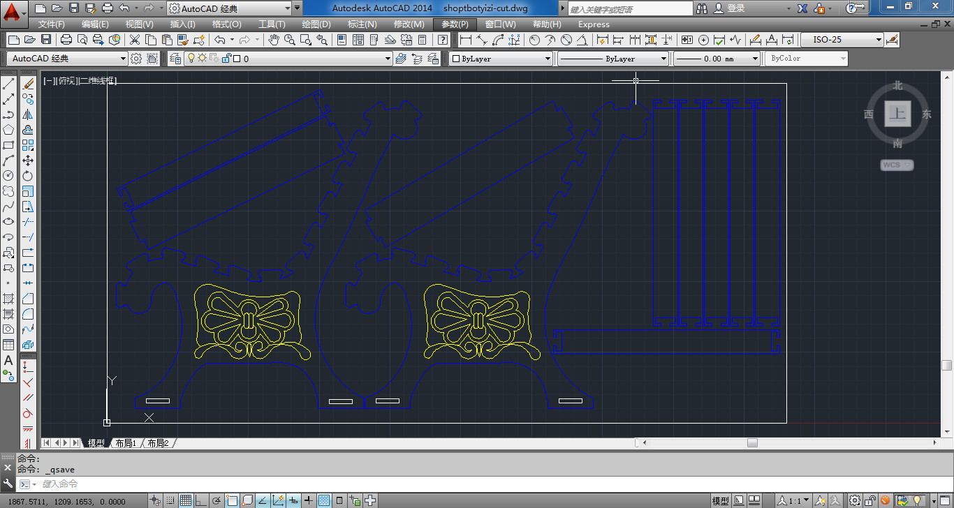Click Save icon in quick access toolbar
Screen dimensions: 954x508
coord(75,8)
